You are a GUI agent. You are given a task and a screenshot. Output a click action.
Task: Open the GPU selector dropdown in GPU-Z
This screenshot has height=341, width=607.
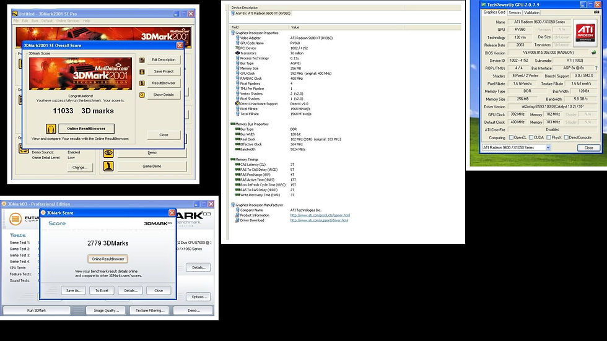548,148
